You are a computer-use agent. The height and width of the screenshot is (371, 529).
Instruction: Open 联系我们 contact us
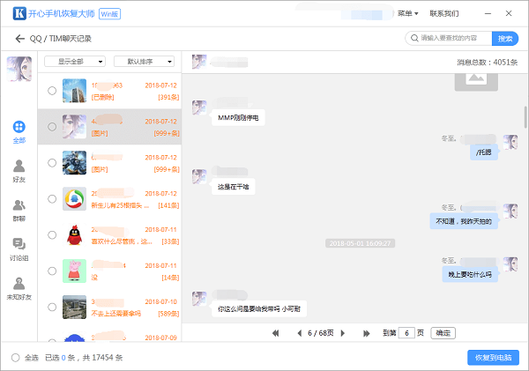tap(444, 13)
